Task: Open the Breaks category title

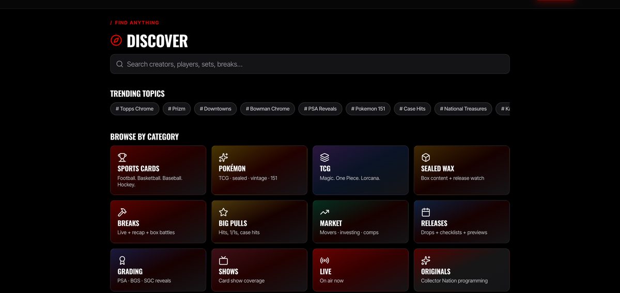Action: [x=128, y=223]
